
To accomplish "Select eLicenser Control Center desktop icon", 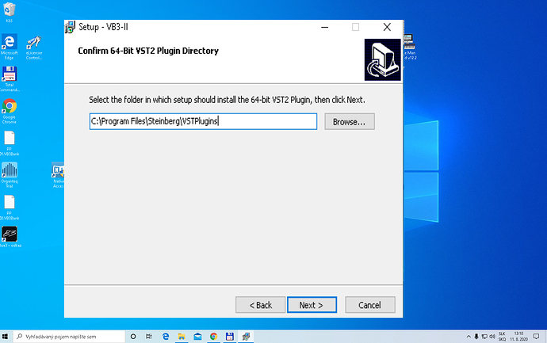I will (x=34, y=48).
